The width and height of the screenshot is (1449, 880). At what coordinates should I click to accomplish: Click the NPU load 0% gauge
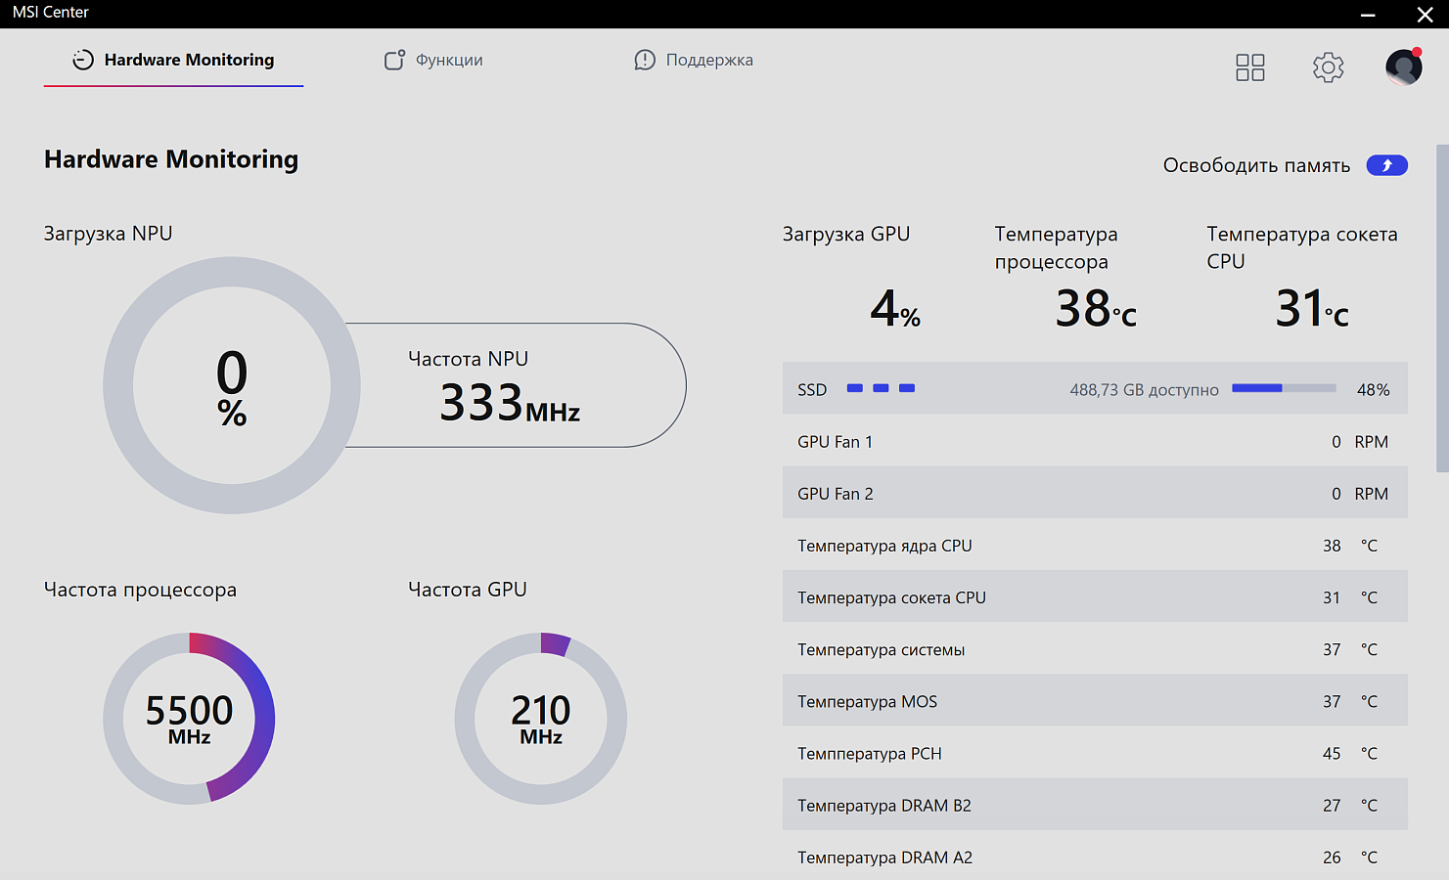click(x=232, y=385)
